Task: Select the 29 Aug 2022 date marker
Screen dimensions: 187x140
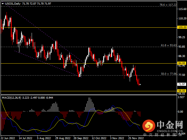Action: (x=62, y=138)
